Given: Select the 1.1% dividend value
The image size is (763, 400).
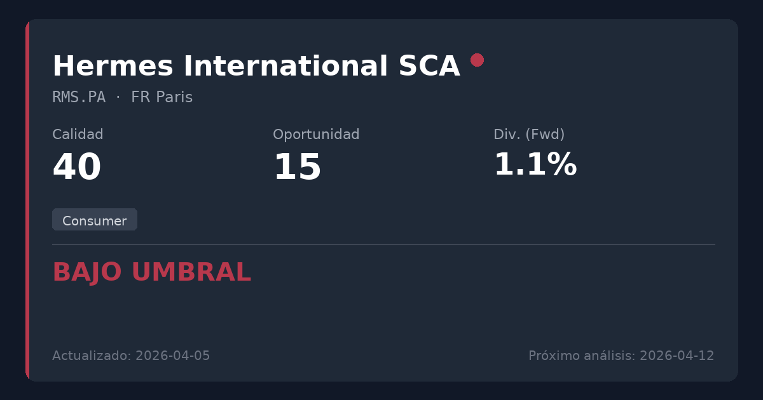Looking at the screenshot, I should click(535, 165).
